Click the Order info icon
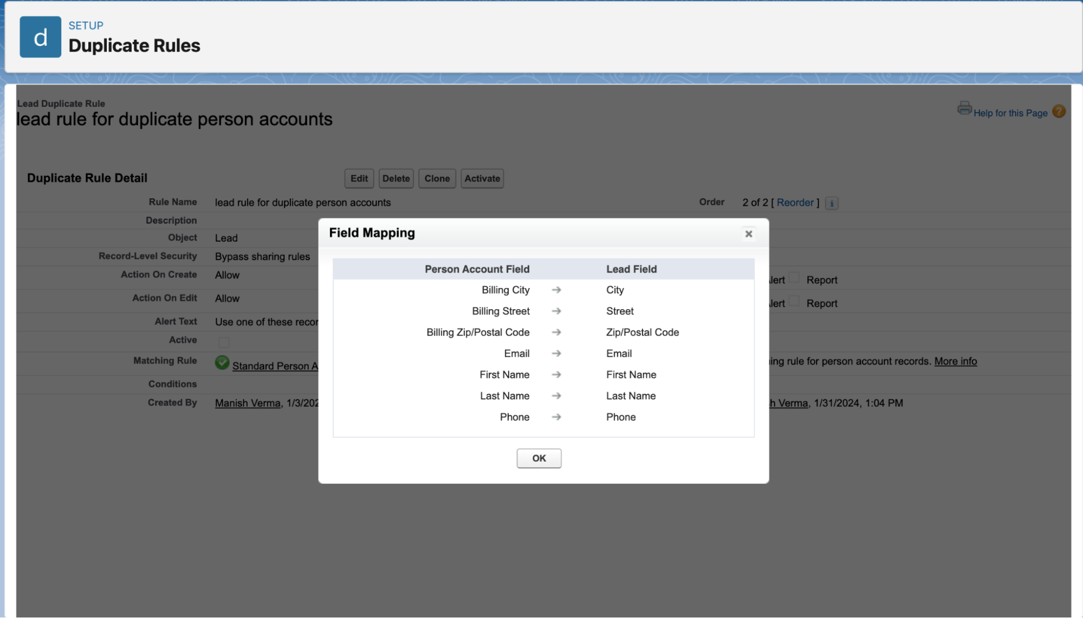Screen dimensions: 1083x618 coord(832,204)
